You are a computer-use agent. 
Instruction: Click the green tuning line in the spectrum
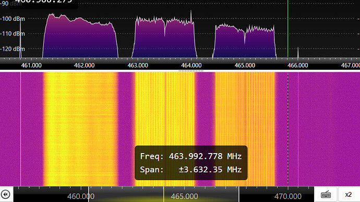tap(287, 29)
